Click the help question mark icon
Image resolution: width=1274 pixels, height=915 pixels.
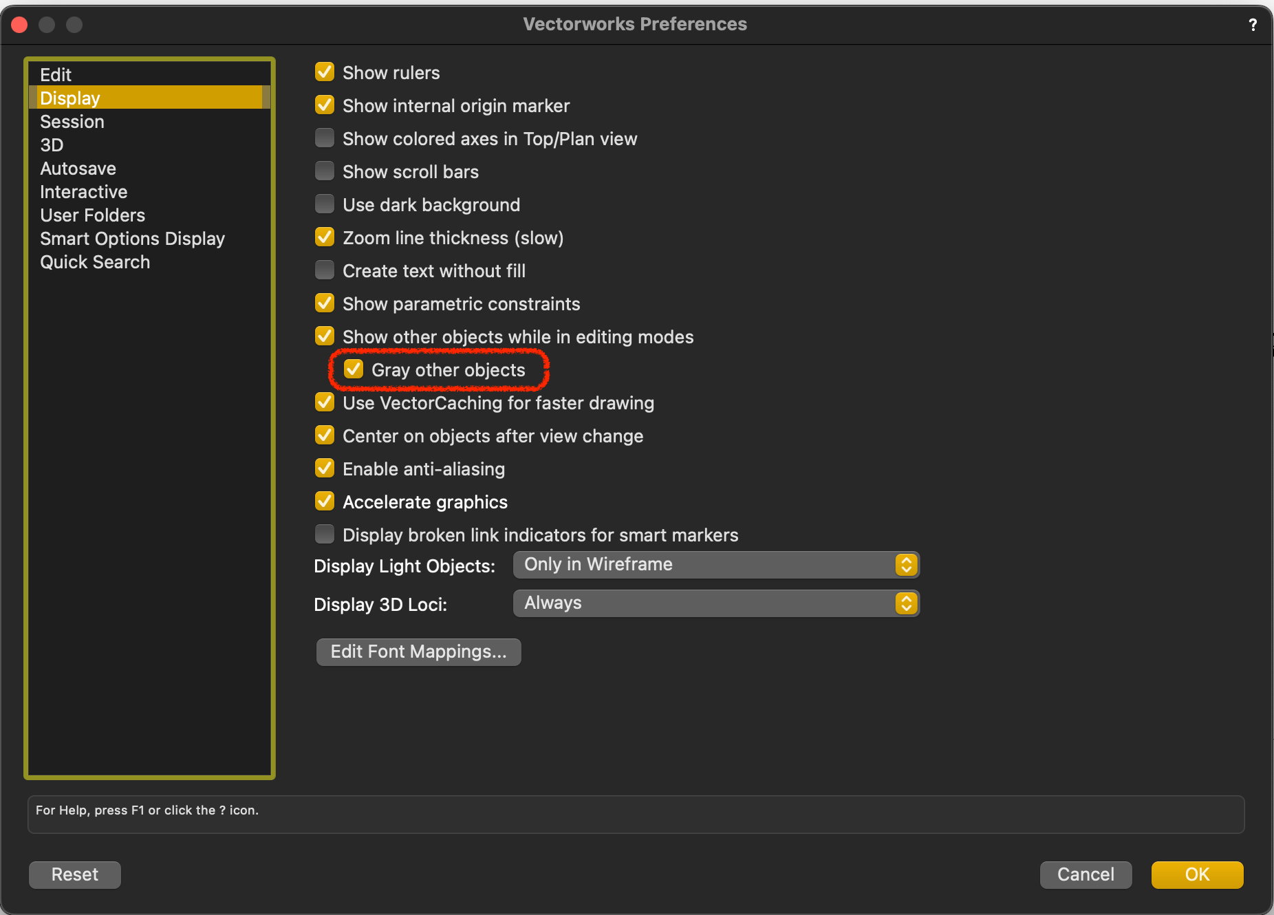pos(1253,25)
